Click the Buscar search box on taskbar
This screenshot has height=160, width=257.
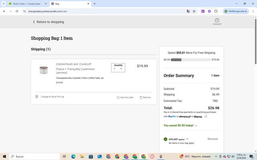[x=35, y=156]
